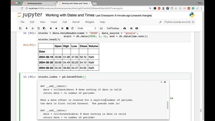The image size is (215, 121).
Task: Restart the kernel icon
Action: pyautogui.click(x=73, y=28)
